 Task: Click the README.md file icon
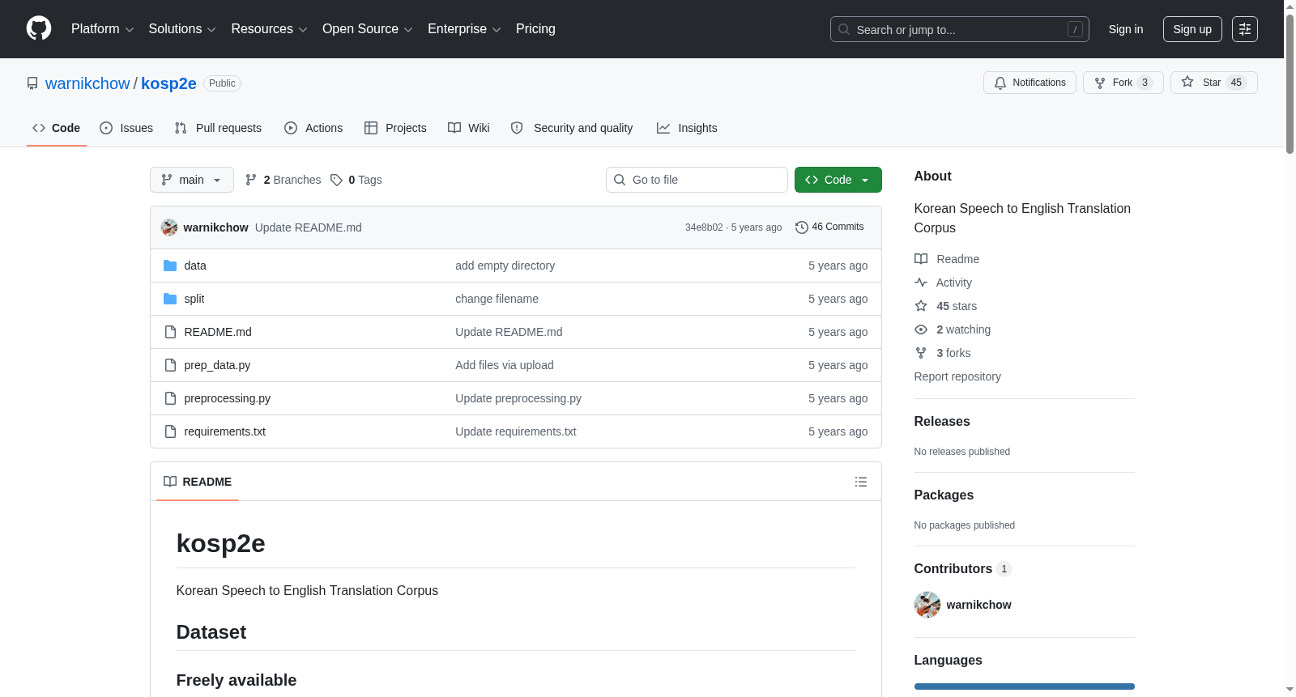170,332
